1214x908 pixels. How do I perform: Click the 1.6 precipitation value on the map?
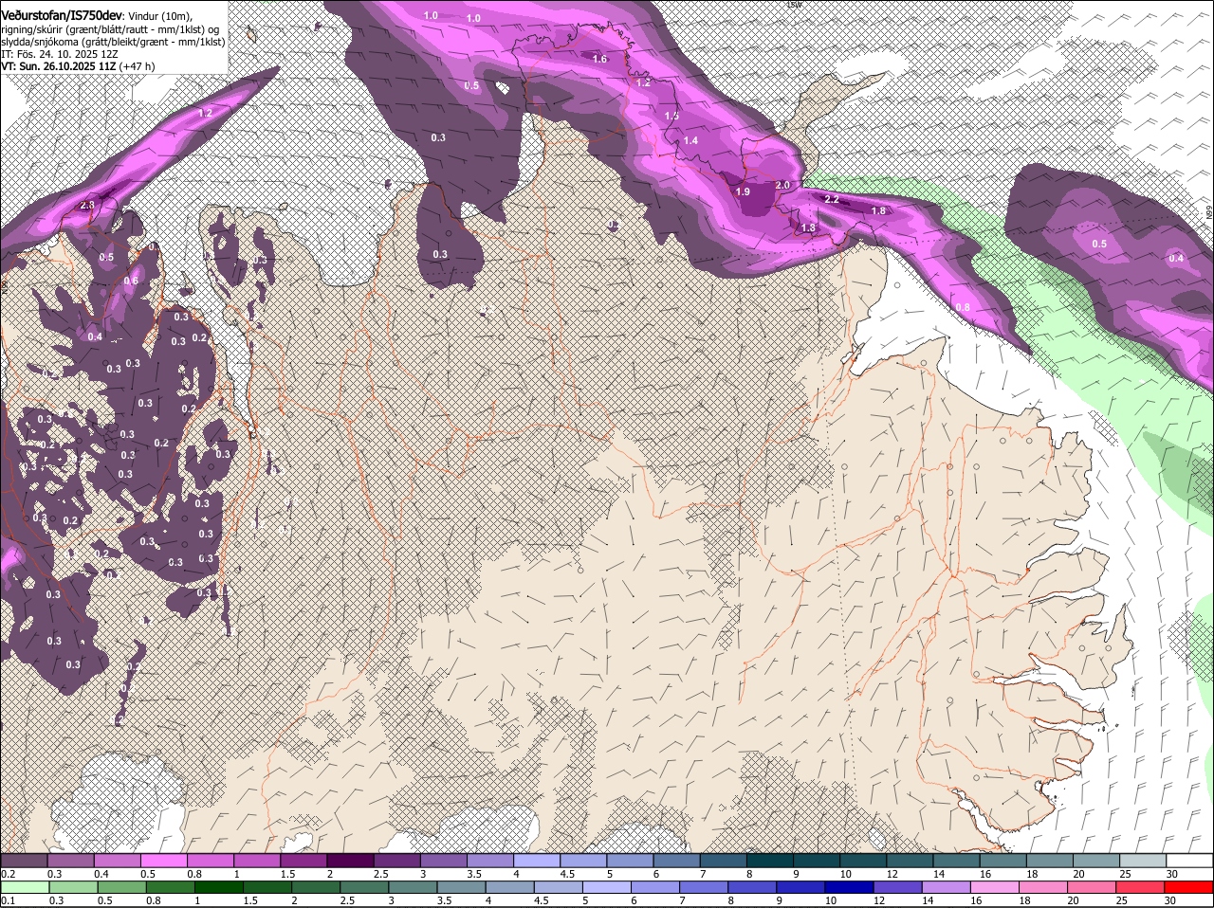pos(599,59)
